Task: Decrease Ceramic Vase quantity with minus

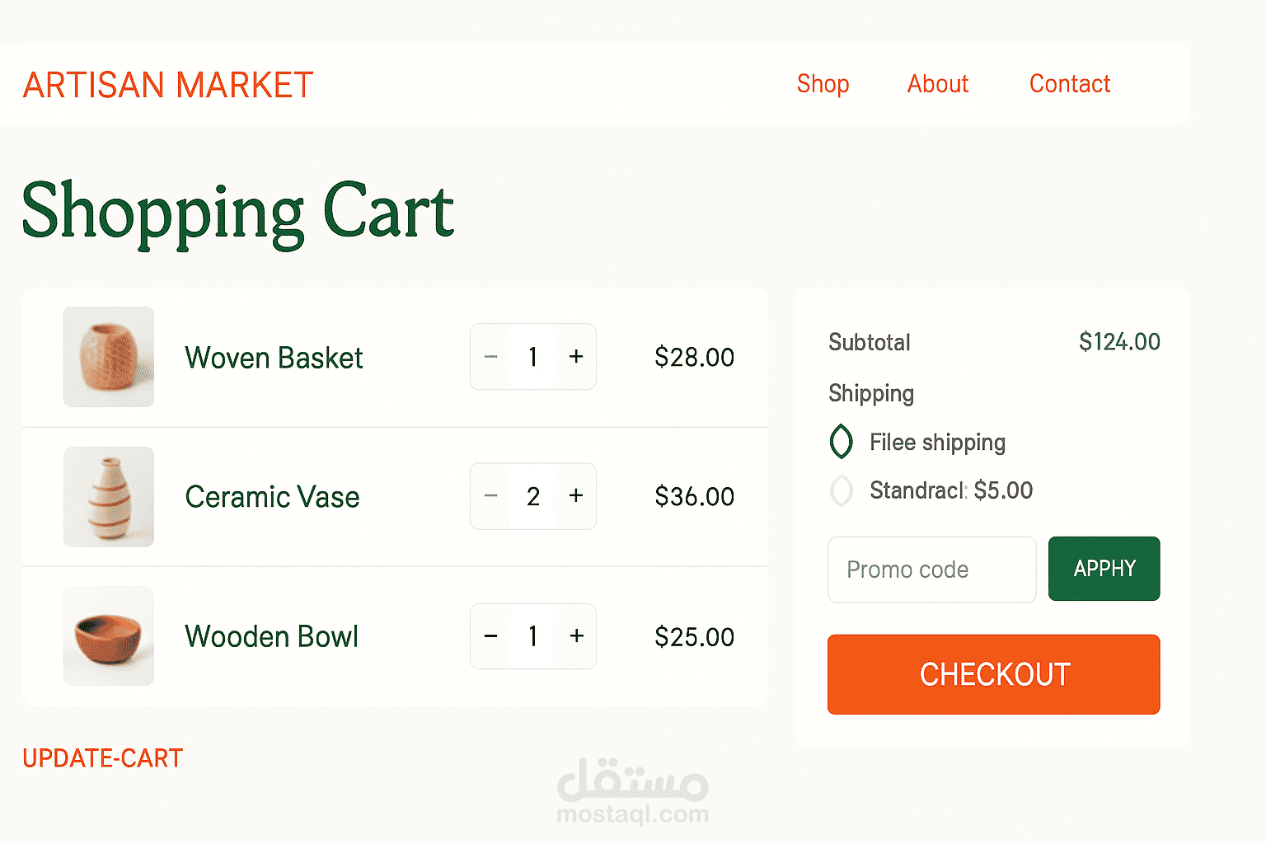Action: [490, 496]
